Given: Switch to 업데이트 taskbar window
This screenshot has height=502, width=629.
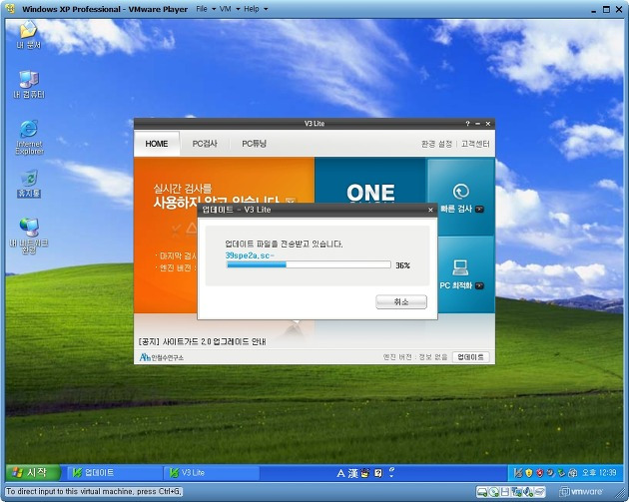Looking at the screenshot, I should tap(115, 473).
